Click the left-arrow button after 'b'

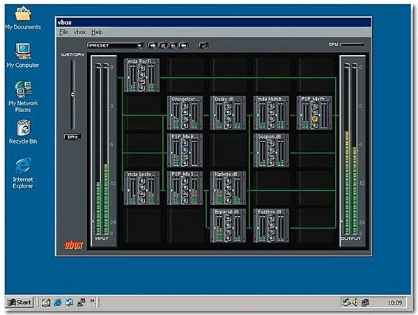[x=183, y=45]
